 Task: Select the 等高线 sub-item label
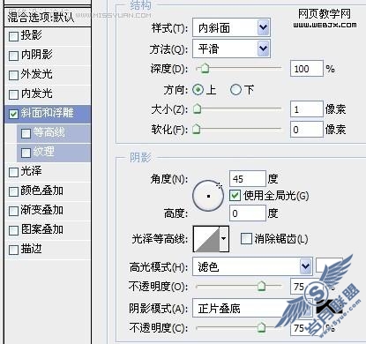(x=49, y=132)
